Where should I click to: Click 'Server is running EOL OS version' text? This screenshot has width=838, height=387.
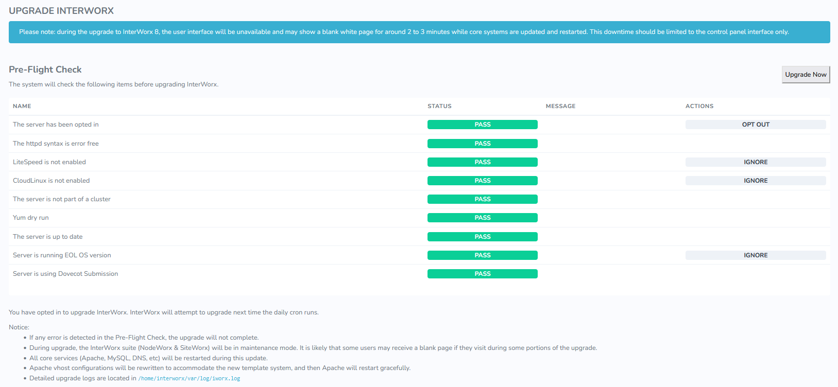(62, 255)
